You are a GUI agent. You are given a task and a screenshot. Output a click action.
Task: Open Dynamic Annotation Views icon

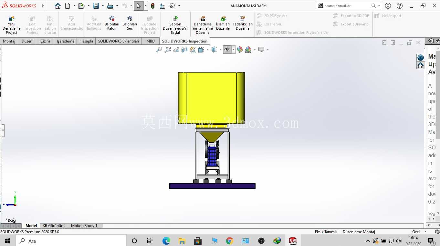pos(193,50)
